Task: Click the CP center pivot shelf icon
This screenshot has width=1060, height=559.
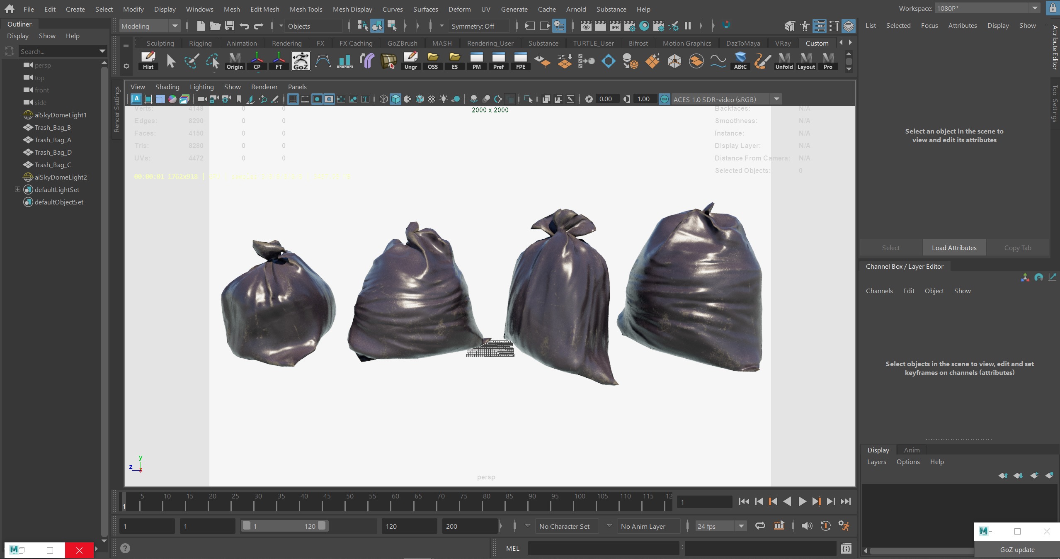Action: tap(257, 61)
